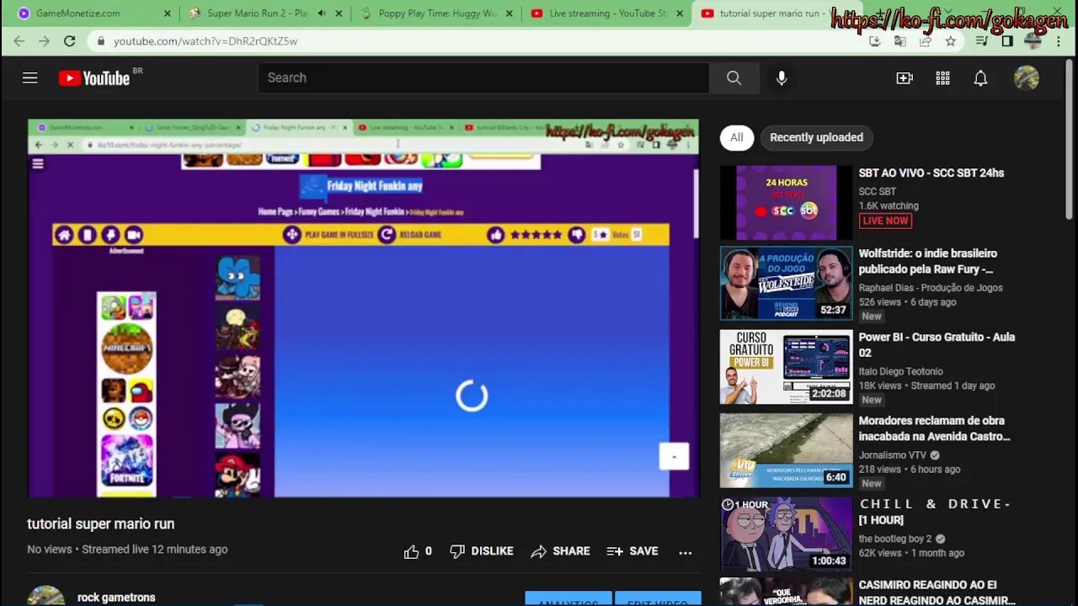
Task: Close the Super Mario Run 2 tab
Action: point(339,13)
